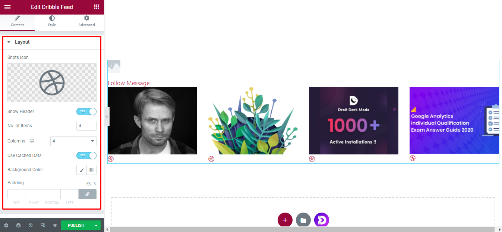Click the No. of Items input field

[x=86, y=126]
